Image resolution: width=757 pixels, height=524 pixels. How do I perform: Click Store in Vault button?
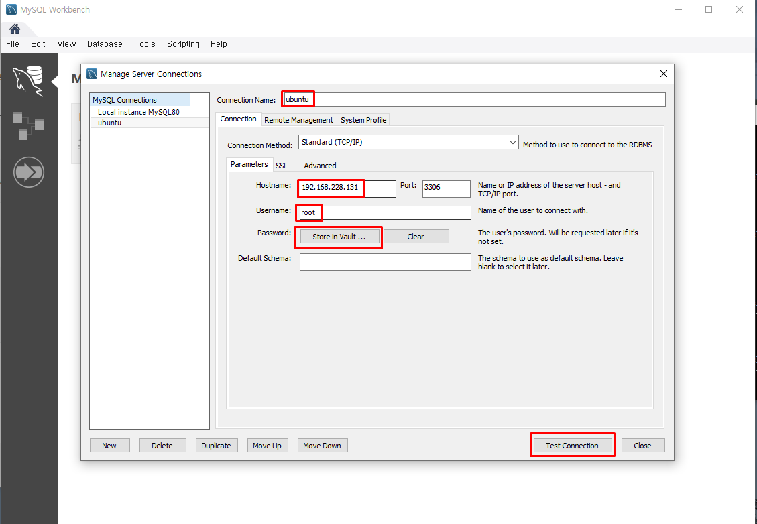(x=339, y=237)
